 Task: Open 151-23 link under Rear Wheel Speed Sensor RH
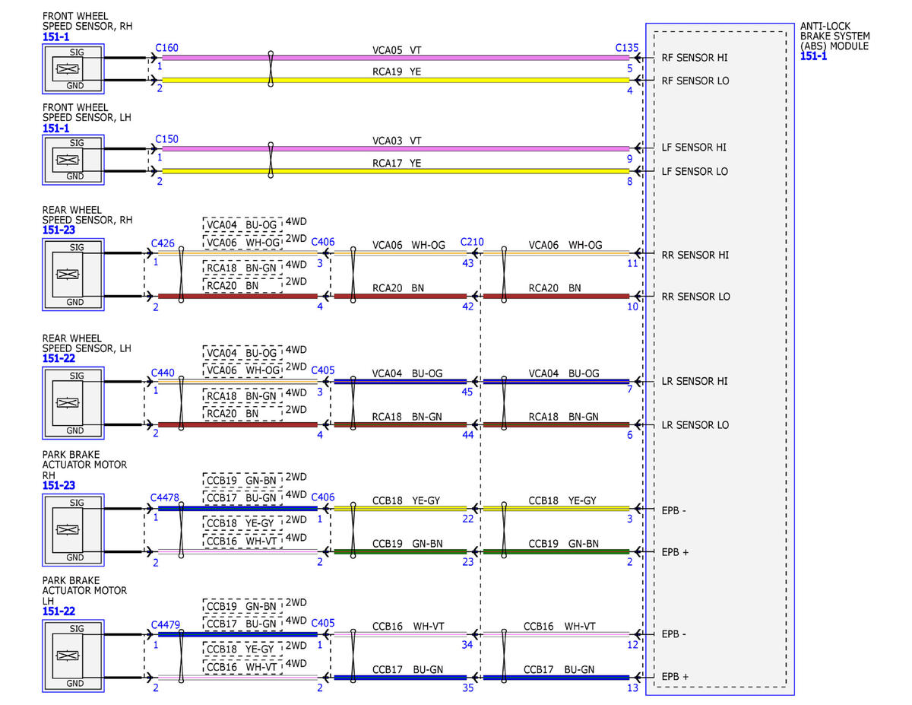[x=59, y=230]
